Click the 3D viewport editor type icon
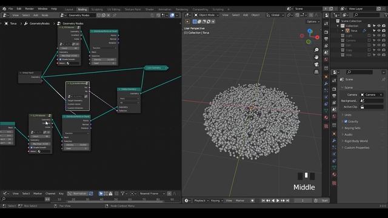Screen dimensions: 388x218 (x=188, y=15)
